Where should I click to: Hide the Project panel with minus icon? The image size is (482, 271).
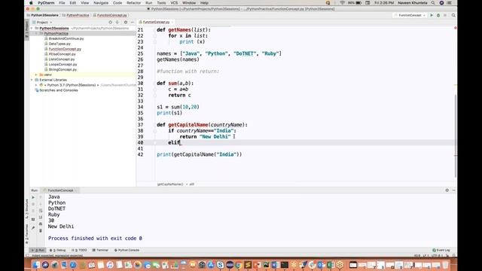coord(133,22)
